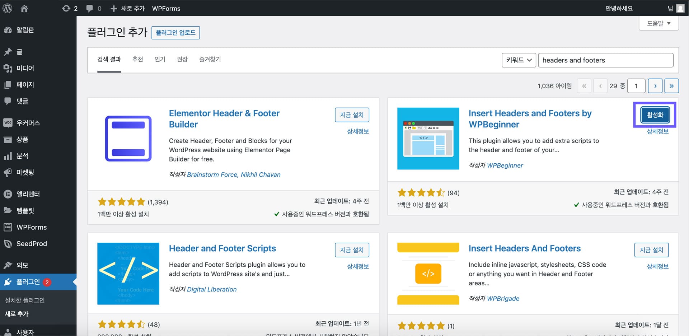Open 상세정보 for Elementor Header & Footer Builder

pyautogui.click(x=358, y=131)
